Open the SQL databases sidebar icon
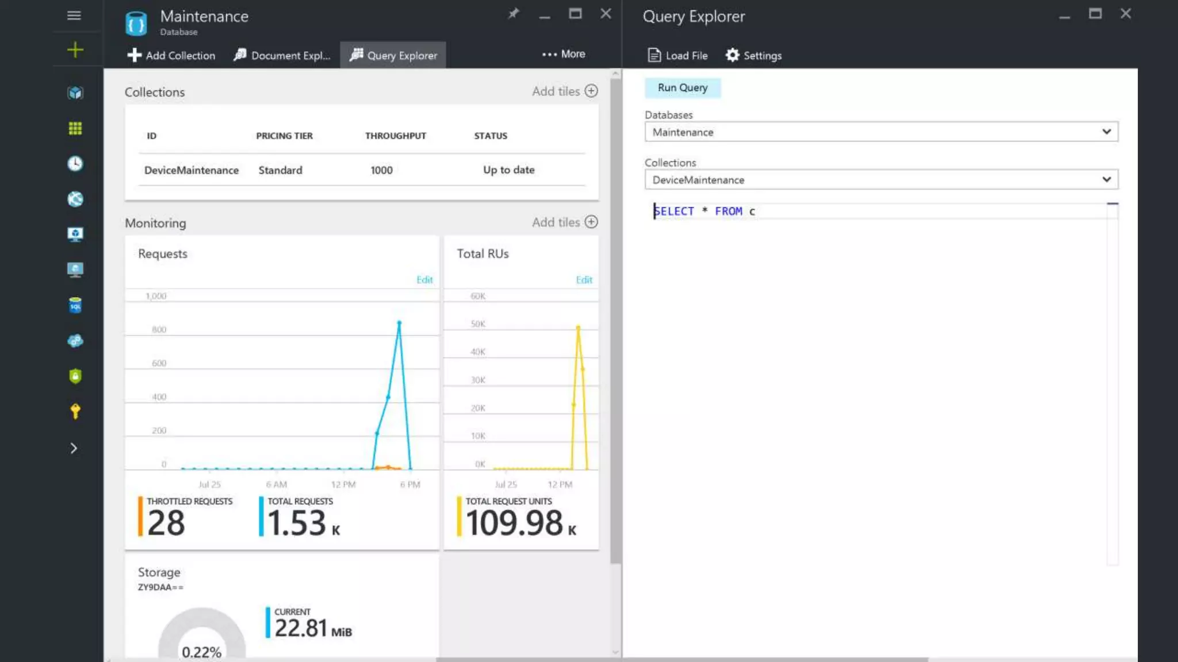The height and width of the screenshot is (662, 1178). click(x=75, y=305)
